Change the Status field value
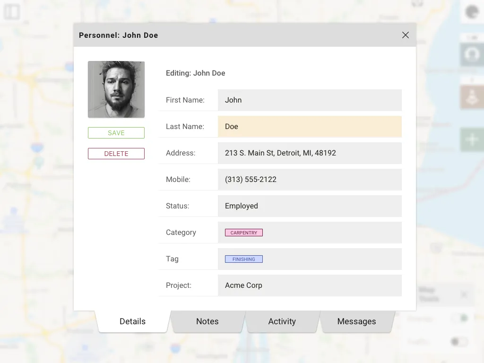This screenshot has height=363, width=484. [310, 206]
